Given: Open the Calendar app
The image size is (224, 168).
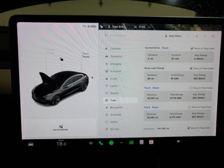Looking at the screenshot, I should (151, 142).
